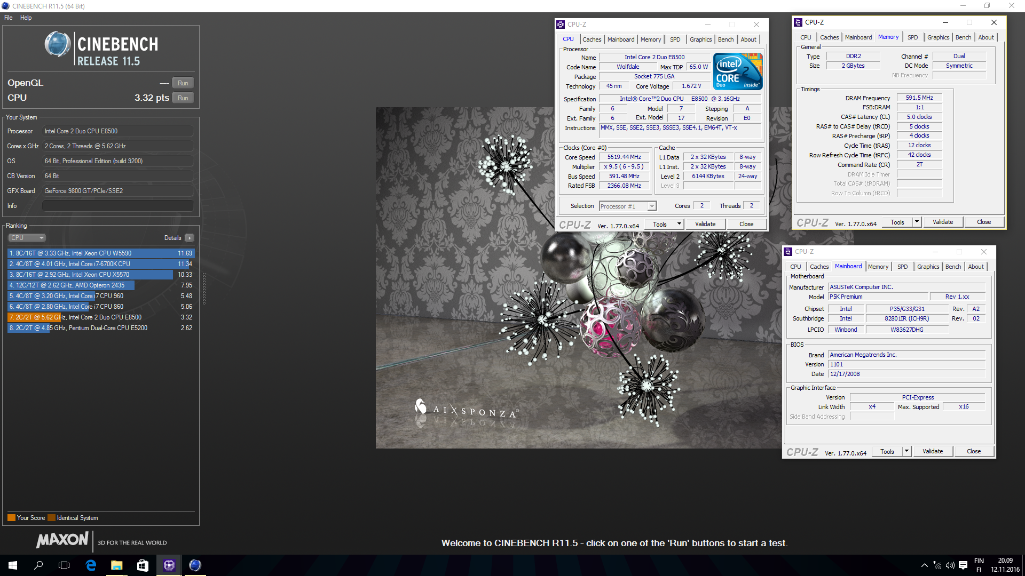Expand Tools dropdown arrow in Mainboard window
Image resolution: width=1025 pixels, height=576 pixels.
pyautogui.click(x=906, y=451)
